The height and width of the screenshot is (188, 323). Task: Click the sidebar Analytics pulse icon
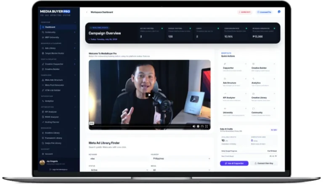tap(43, 101)
